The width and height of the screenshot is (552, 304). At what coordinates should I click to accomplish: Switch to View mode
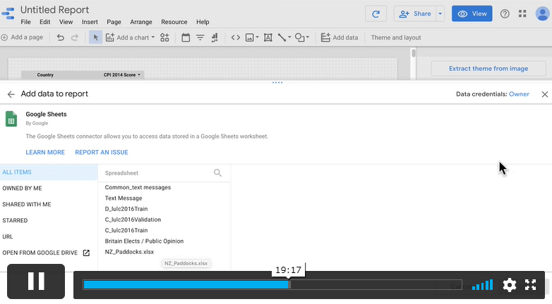tap(472, 13)
